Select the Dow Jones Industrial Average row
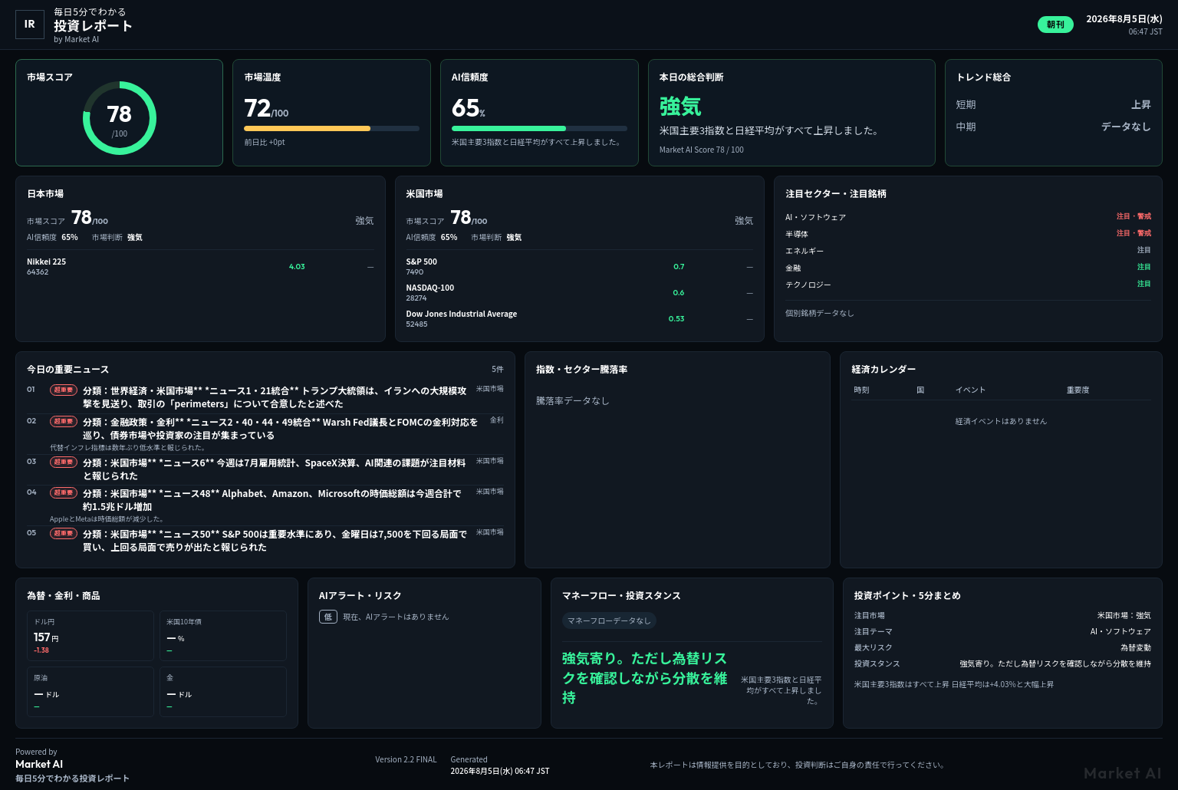1178x790 pixels. click(x=580, y=319)
